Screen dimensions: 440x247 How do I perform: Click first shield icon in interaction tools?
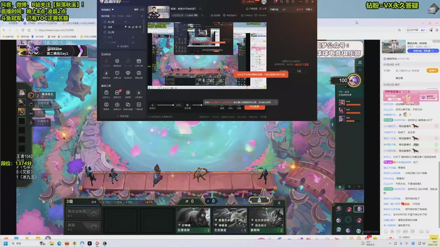point(117,61)
